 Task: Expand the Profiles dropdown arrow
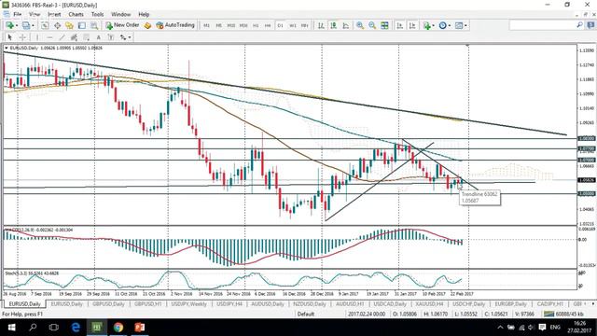33,25
